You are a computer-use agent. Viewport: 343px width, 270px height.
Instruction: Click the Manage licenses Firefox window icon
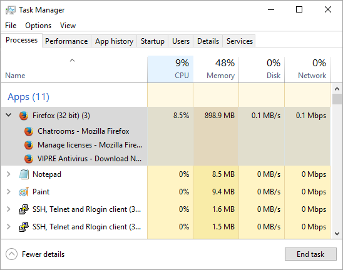[29, 145]
